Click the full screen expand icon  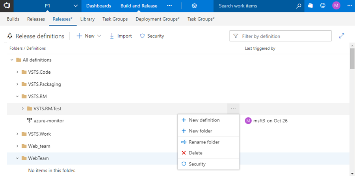point(342,36)
